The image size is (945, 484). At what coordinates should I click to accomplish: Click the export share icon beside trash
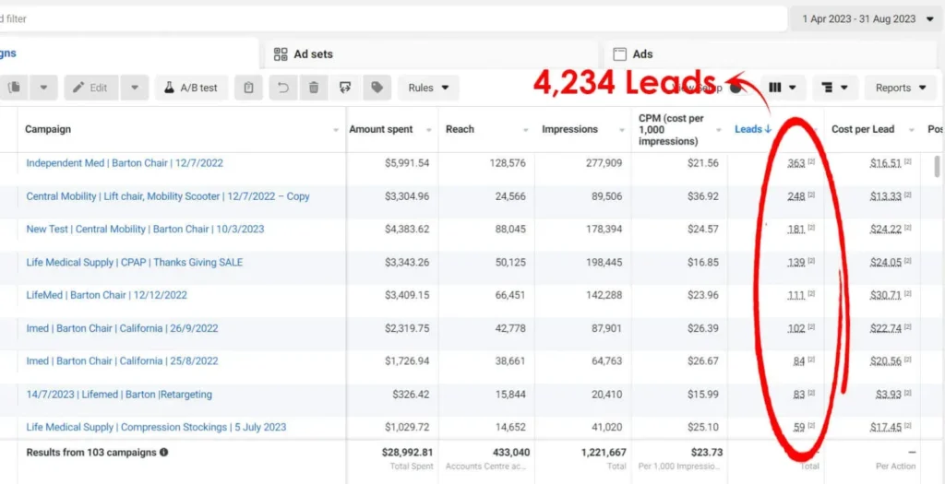click(345, 88)
